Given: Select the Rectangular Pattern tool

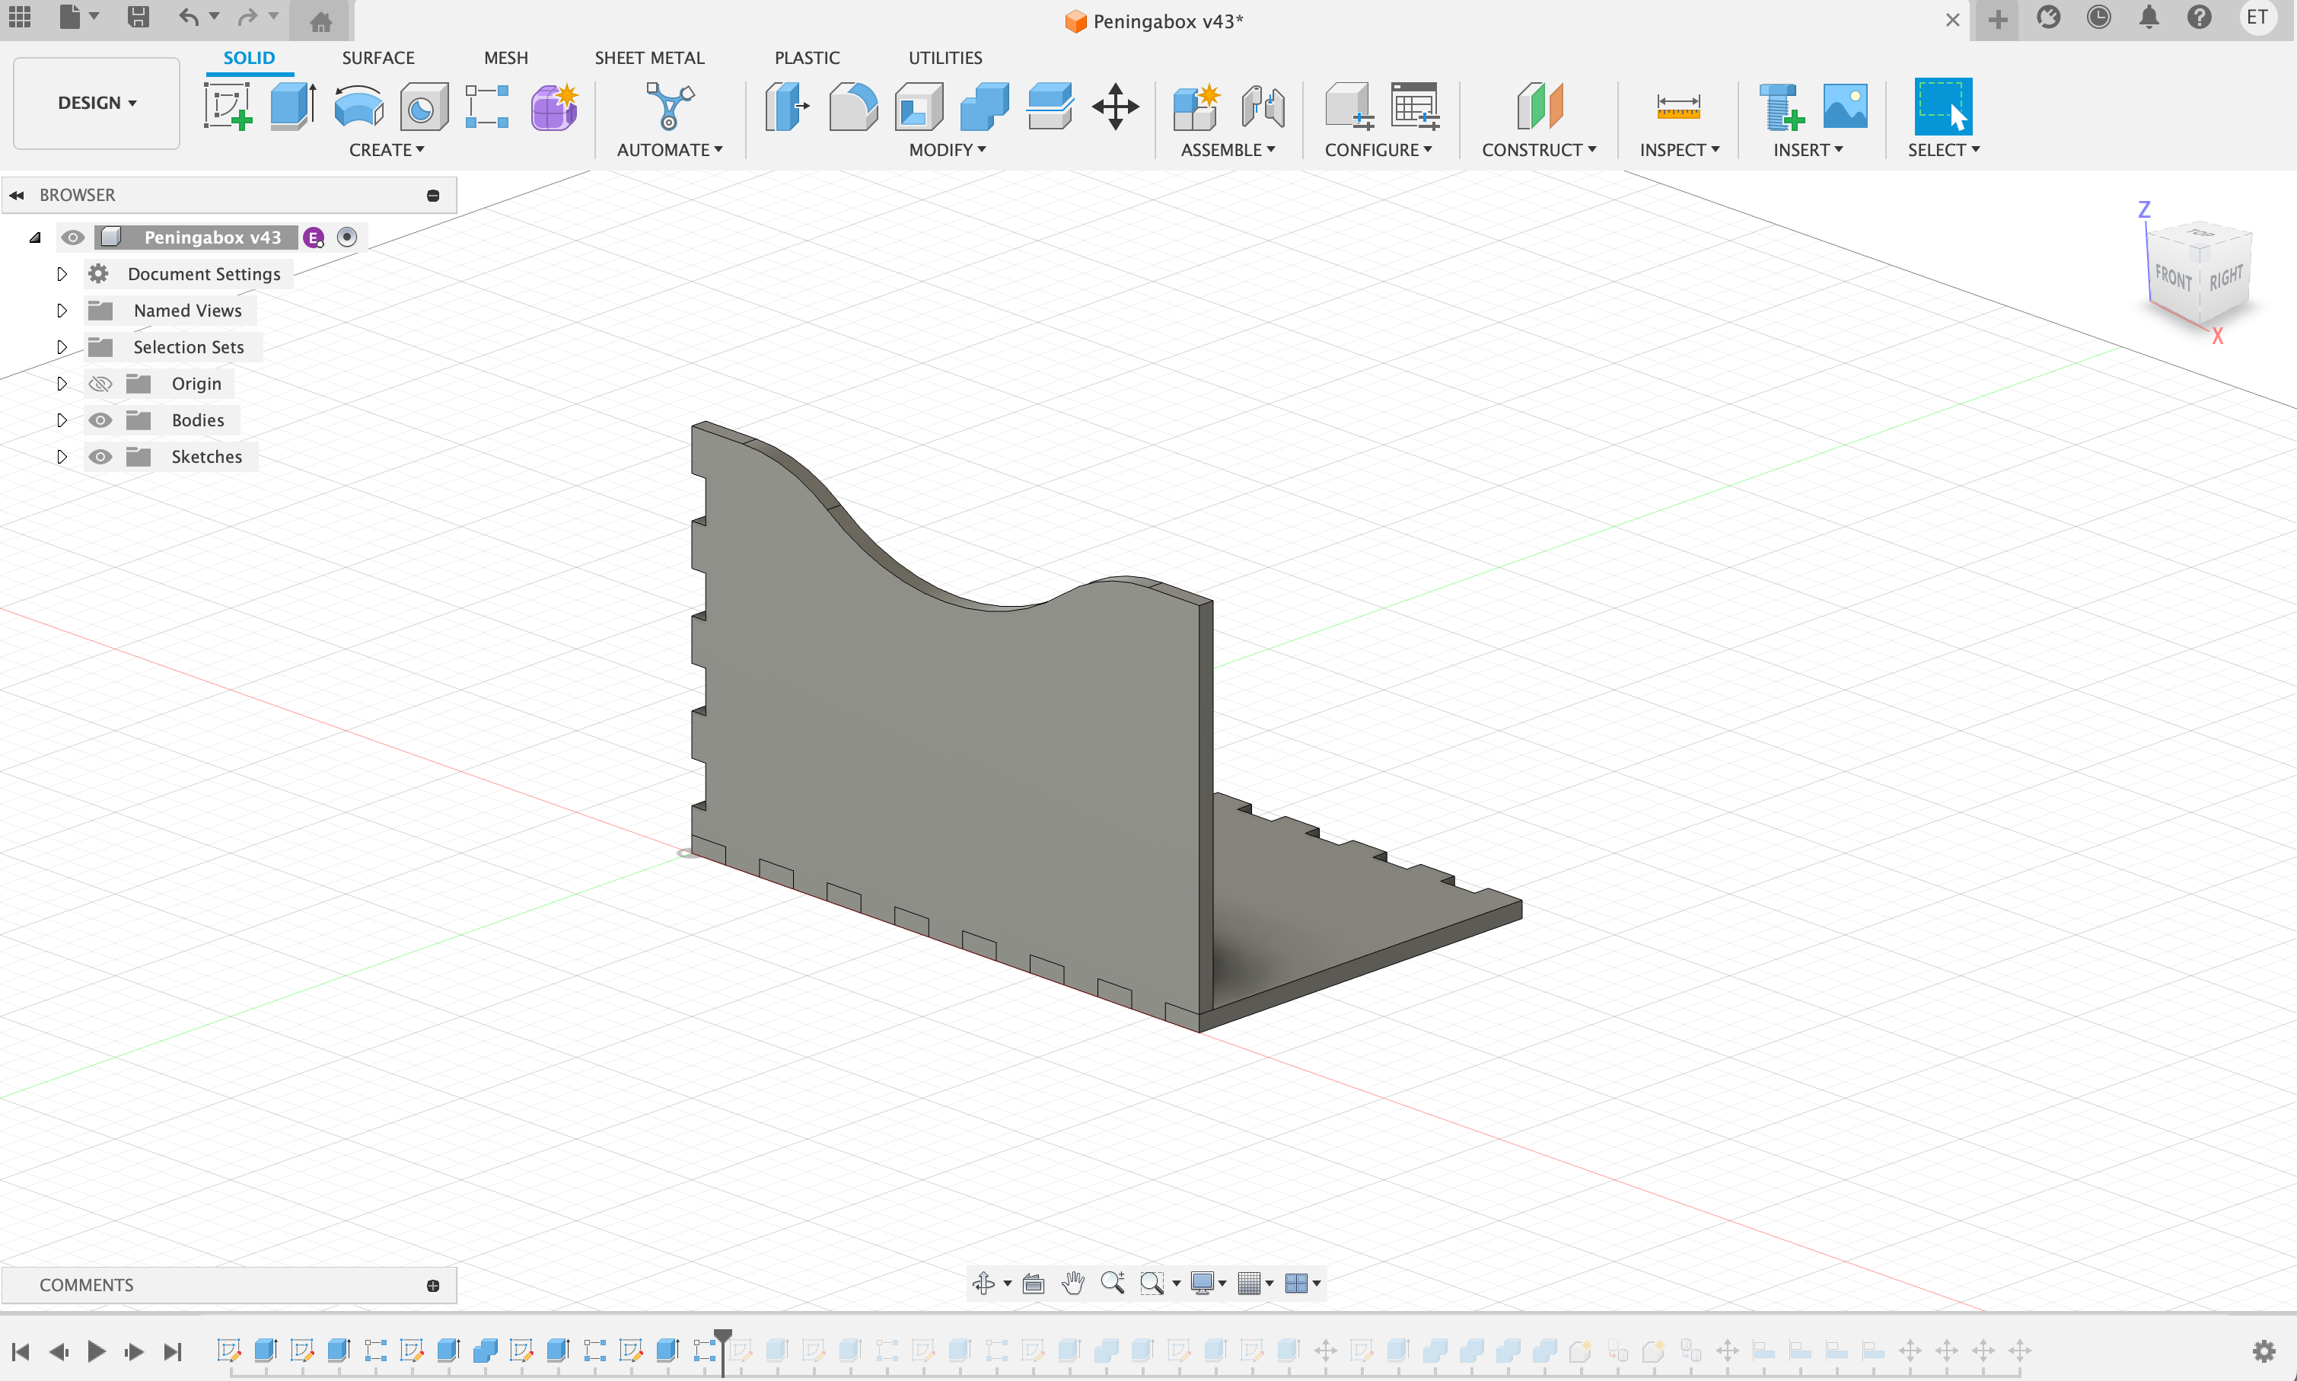Looking at the screenshot, I should (488, 106).
